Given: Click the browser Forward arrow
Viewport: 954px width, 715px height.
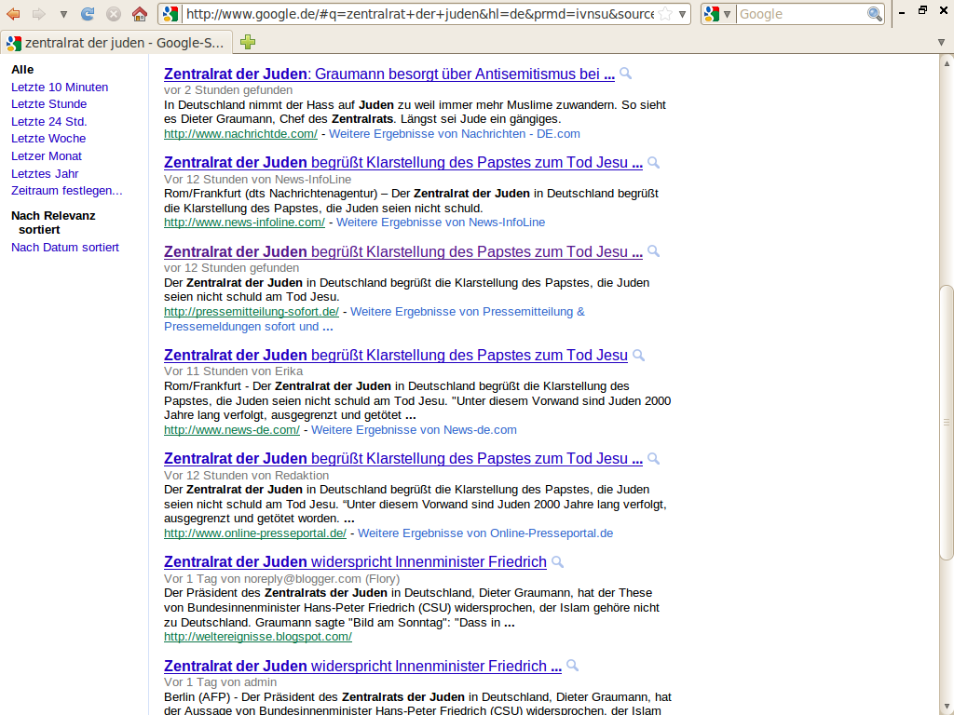Looking at the screenshot, I should point(39,13).
